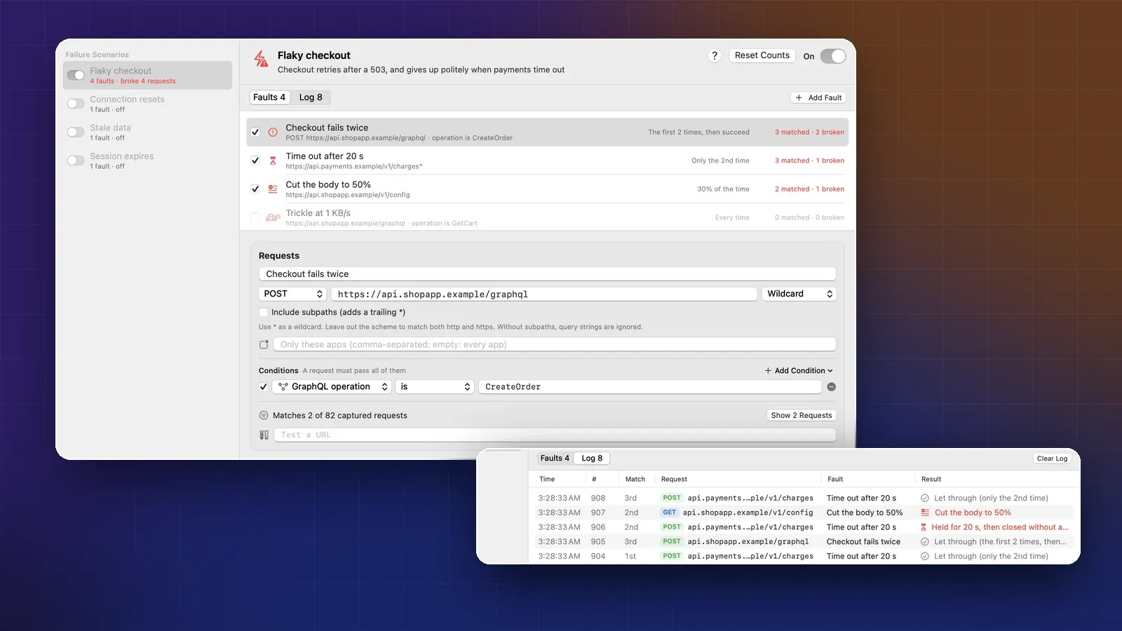
Task: Remove the CreateOrder condition with the minus icon
Action: [x=831, y=387]
